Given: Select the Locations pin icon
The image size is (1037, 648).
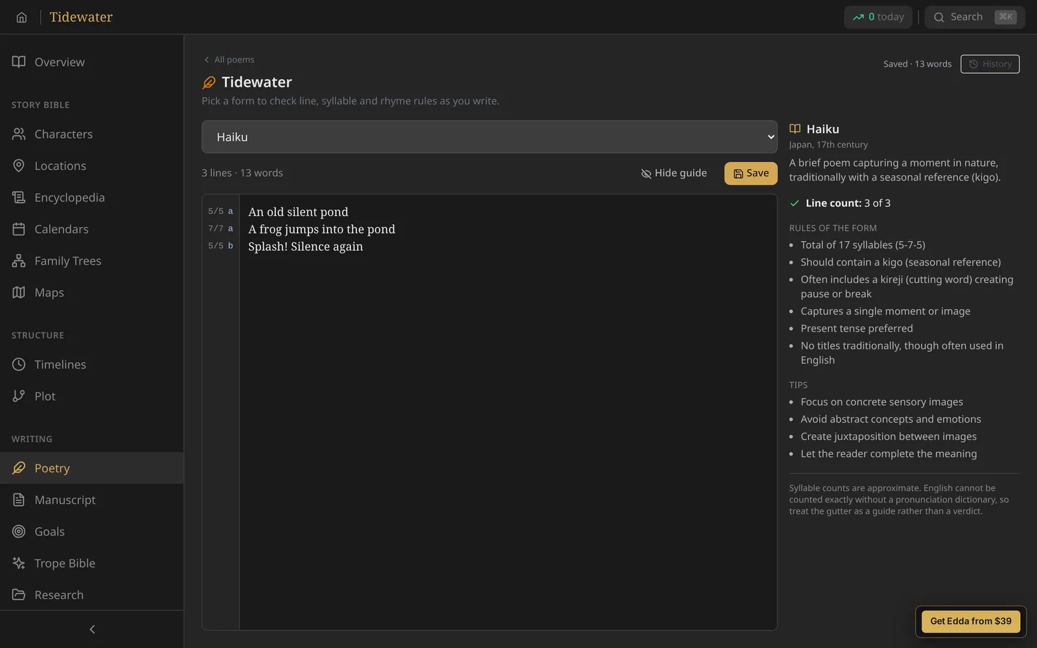Looking at the screenshot, I should (19, 165).
